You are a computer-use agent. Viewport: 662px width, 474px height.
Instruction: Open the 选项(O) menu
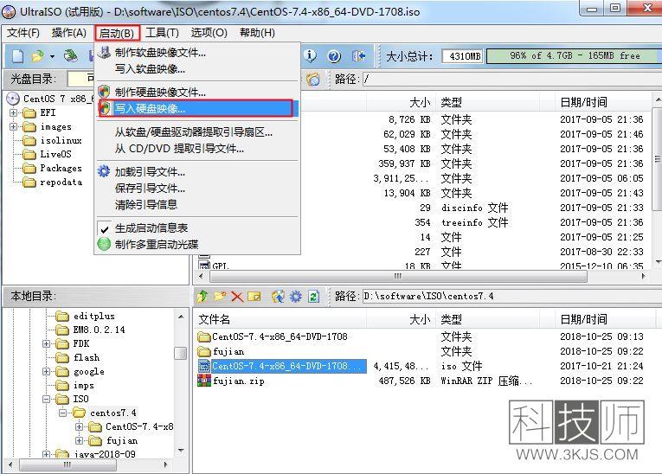pos(209,33)
